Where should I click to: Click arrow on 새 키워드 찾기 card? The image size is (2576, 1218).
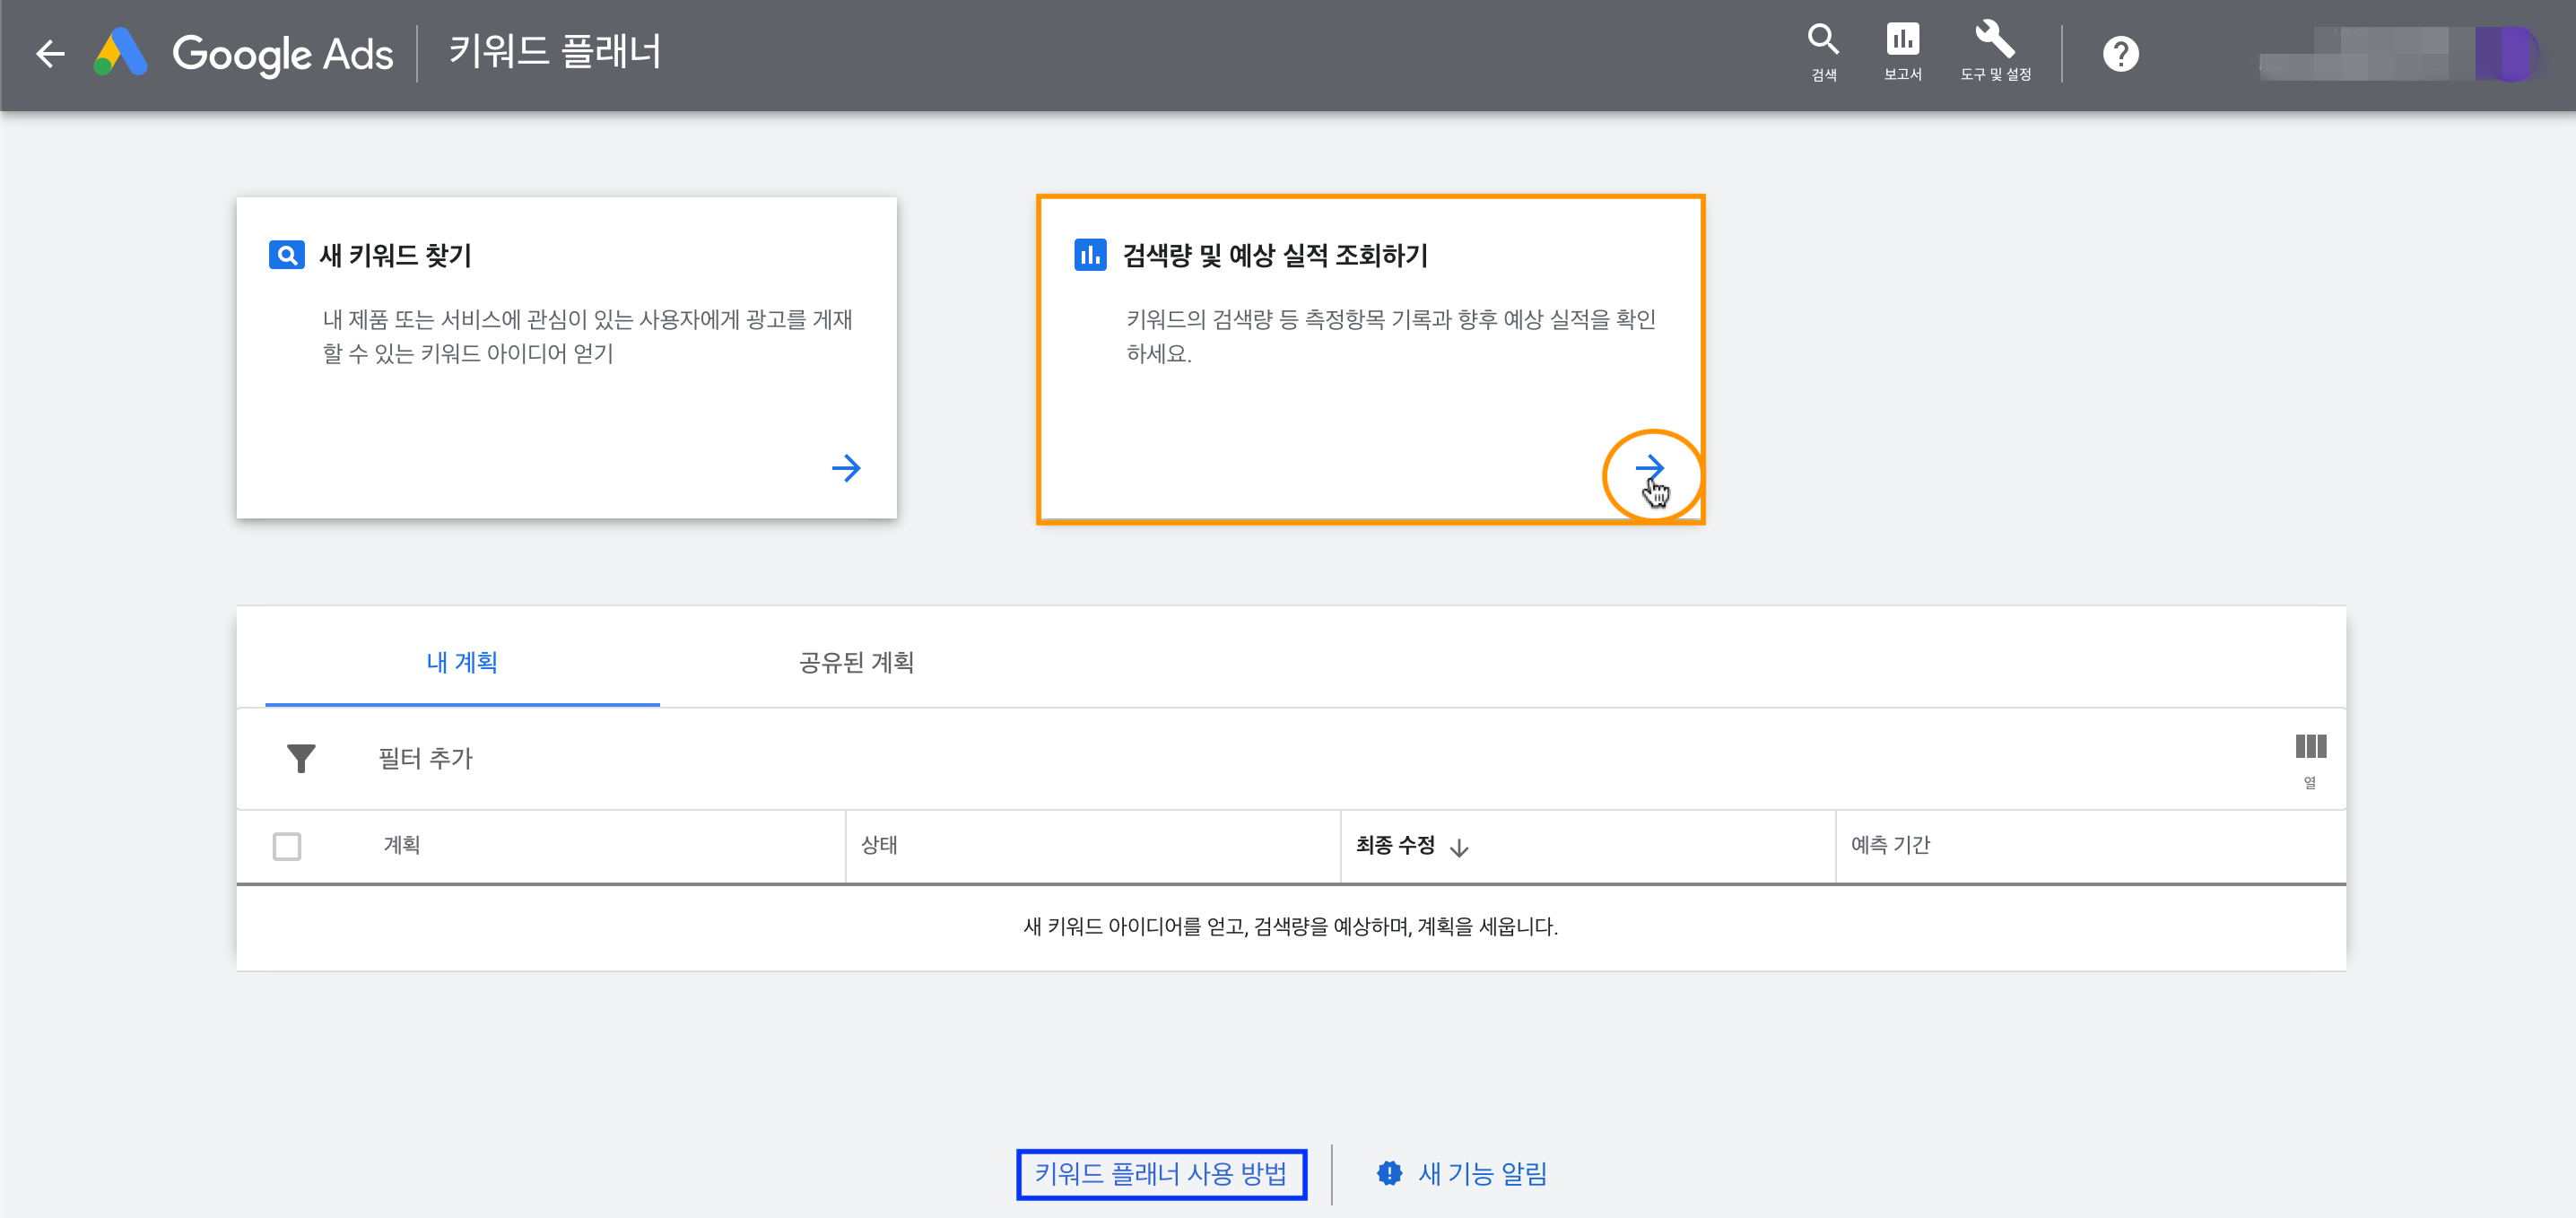pos(846,468)
